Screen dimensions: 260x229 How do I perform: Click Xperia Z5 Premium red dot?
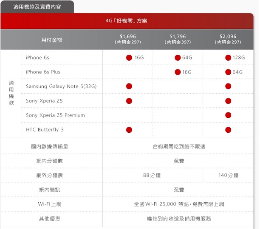pos(228,115)
